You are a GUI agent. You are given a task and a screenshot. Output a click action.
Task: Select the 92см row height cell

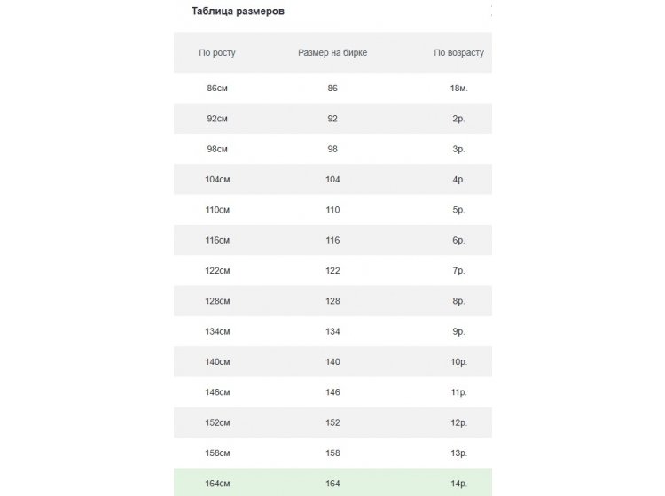[217, 119]
